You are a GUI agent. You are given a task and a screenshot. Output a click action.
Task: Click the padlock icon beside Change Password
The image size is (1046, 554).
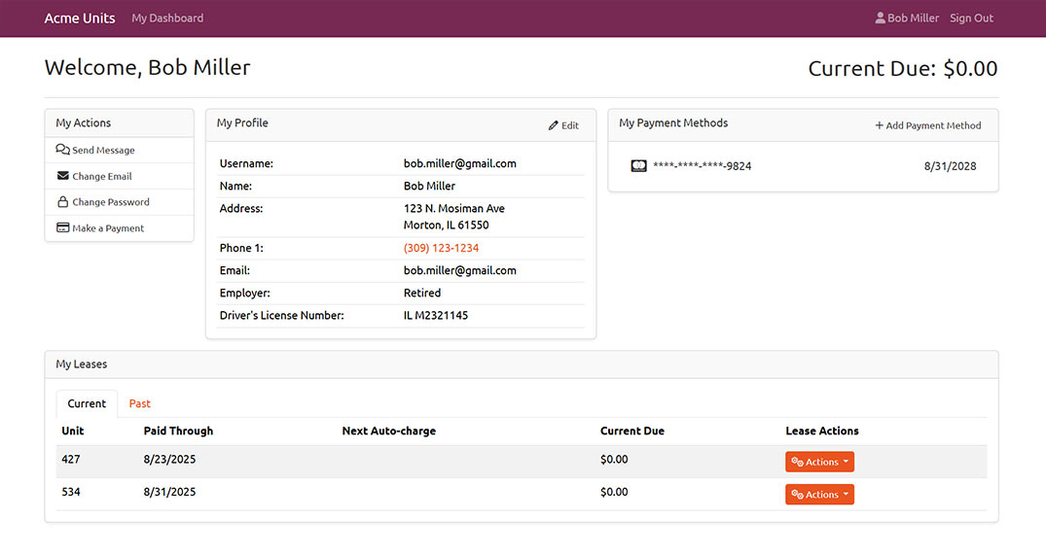[62, 201]
